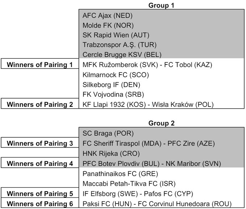Click Kilmarnock FC (SCO) entry
Viewport: 246px width, 209px height.
pyautogui.click(x=115, y=75)
